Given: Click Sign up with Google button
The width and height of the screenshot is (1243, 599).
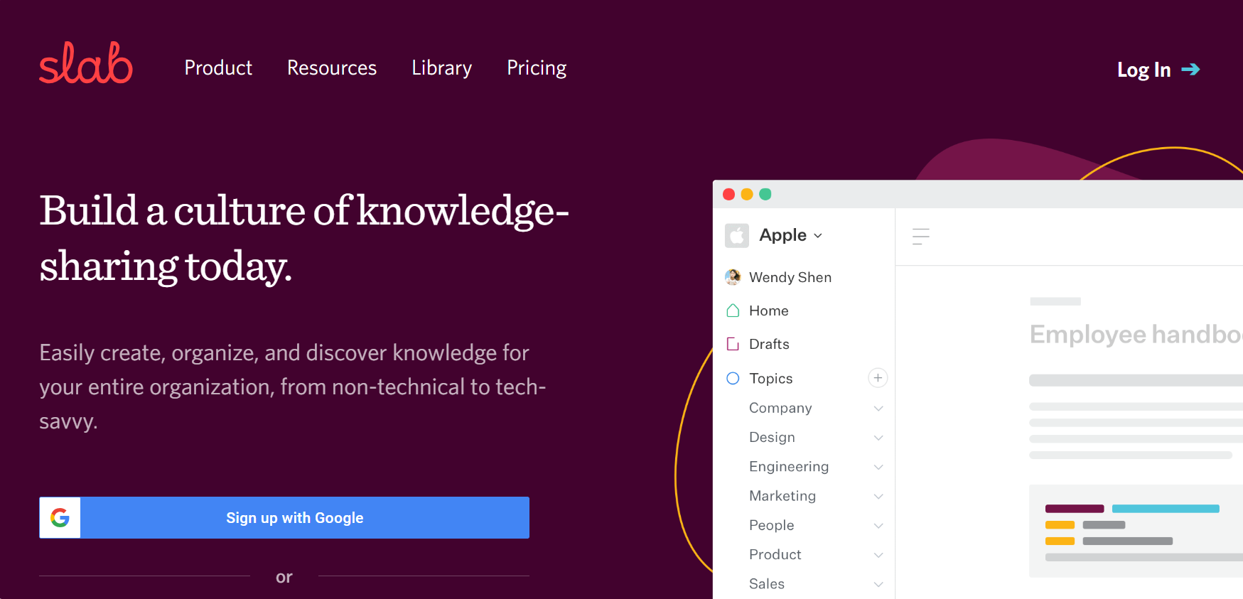Looking at the screenshot, I should point(294,517).
